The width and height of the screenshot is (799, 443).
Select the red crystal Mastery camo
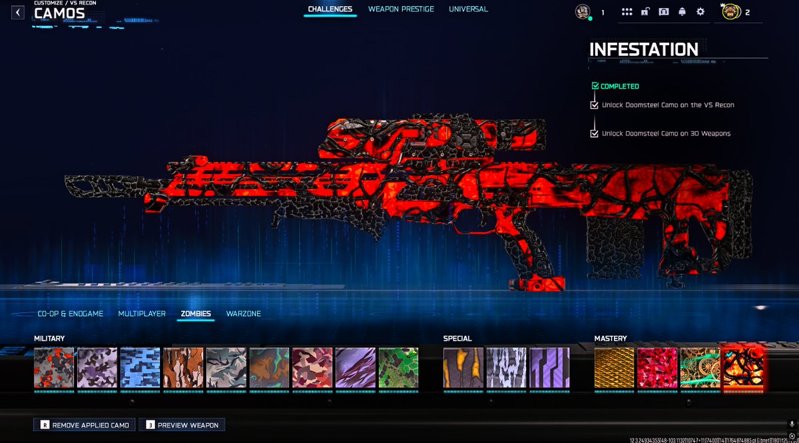tap(657, 368)
